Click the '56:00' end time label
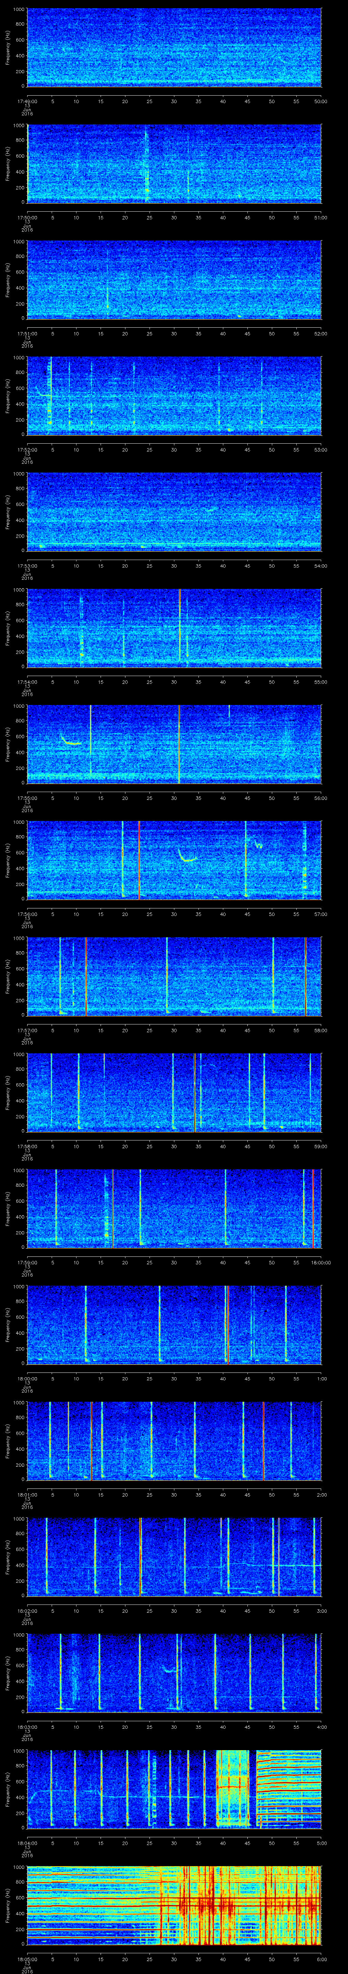Viewport: 348px width, 1974px height. 321,798
